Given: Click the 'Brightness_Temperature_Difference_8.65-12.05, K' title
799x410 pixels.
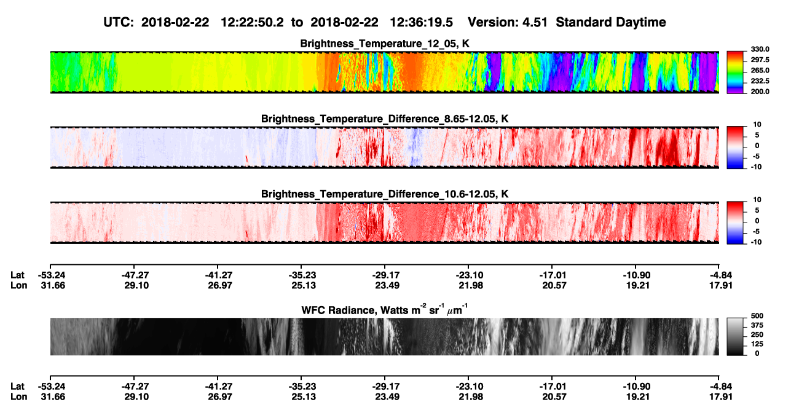Looking at the screenshot, I should coord(385,119).
